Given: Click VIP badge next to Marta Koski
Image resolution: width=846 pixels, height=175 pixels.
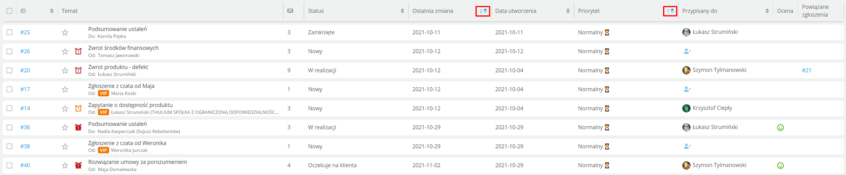Looking at the screenshot, I should [103, 93].
